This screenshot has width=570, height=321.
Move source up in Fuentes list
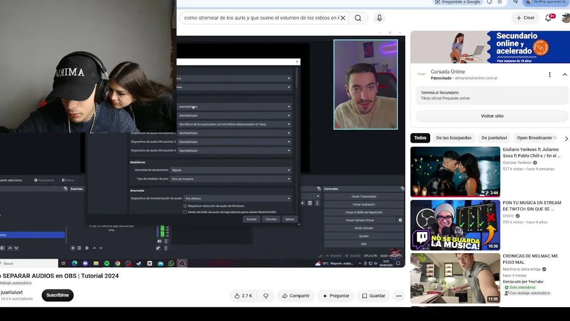(x=94, y=248)
